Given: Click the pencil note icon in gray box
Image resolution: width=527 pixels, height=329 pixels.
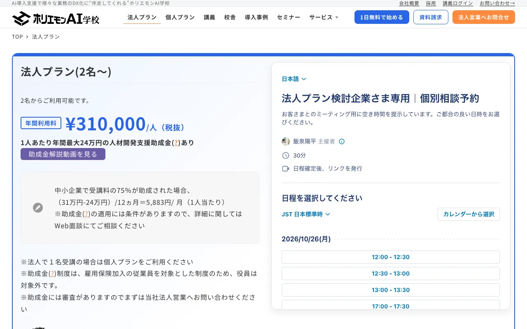Looking at the screenshot, I should (38, 208).
